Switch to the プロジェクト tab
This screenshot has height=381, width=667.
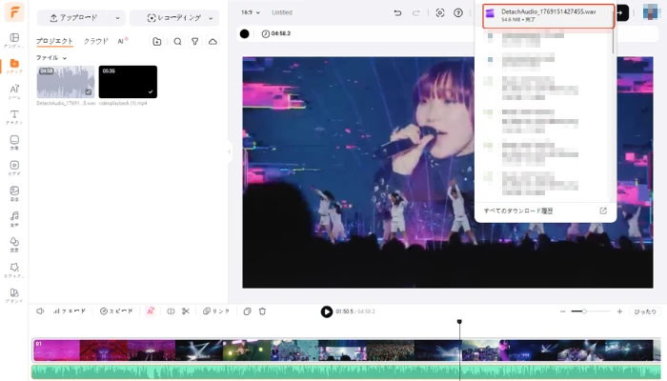click(x=54, y=41)
